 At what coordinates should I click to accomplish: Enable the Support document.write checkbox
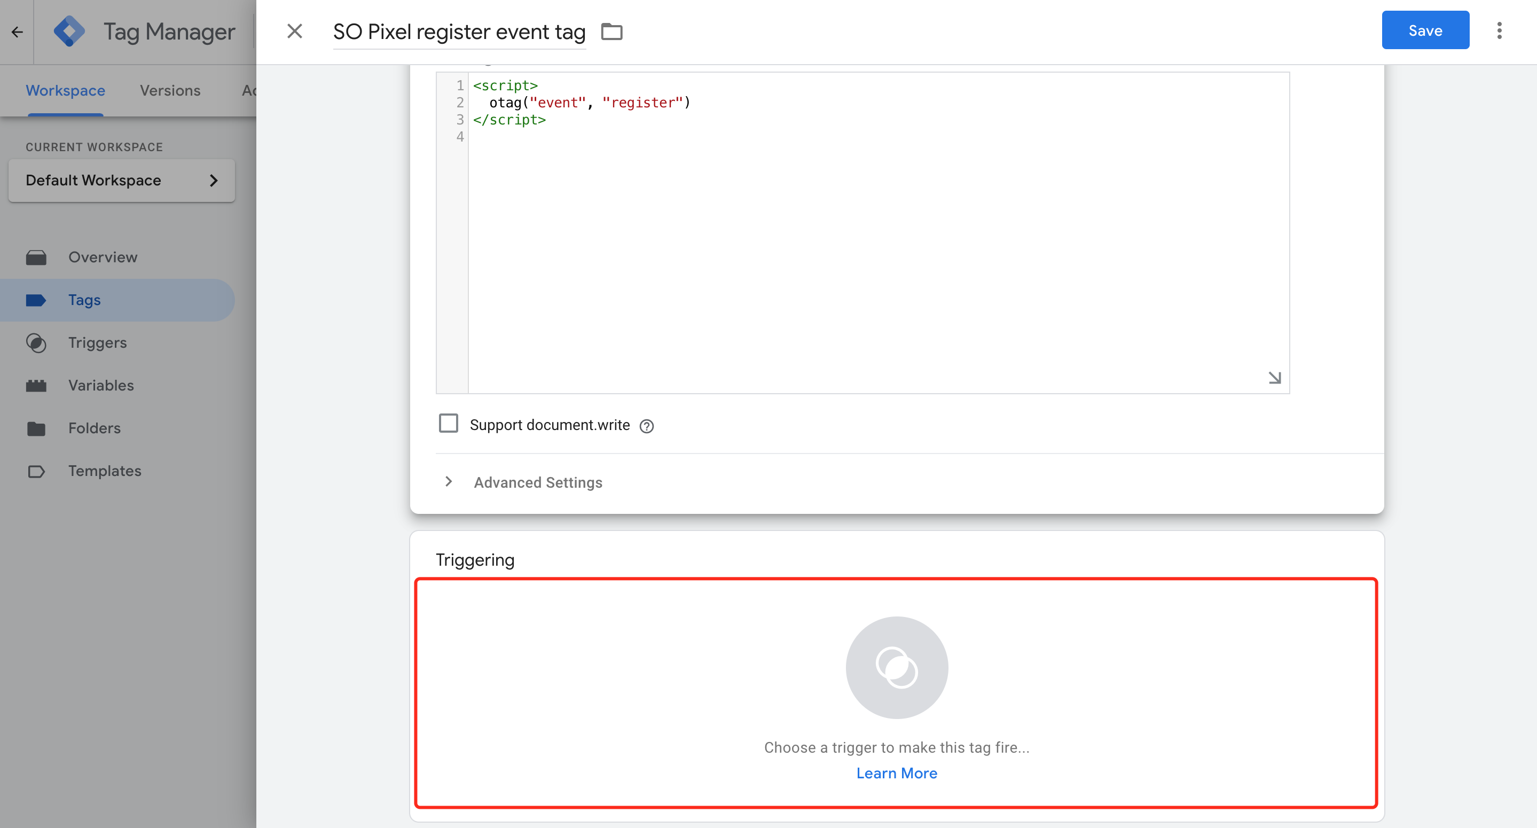[x=449, y=423]
